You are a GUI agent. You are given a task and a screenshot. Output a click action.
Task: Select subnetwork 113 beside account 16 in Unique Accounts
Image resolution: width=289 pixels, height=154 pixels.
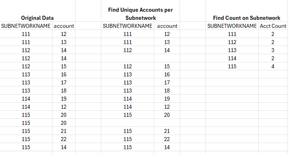[x=128, y=75]
